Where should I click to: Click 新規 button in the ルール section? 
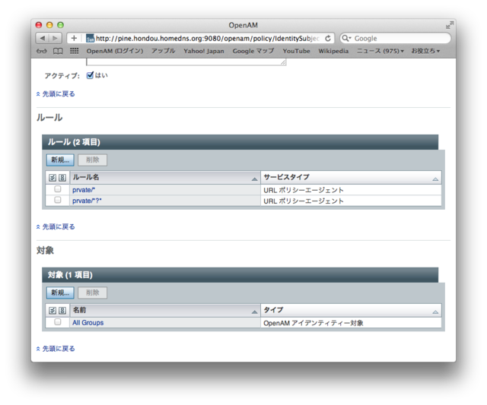(x=59, y=160)
